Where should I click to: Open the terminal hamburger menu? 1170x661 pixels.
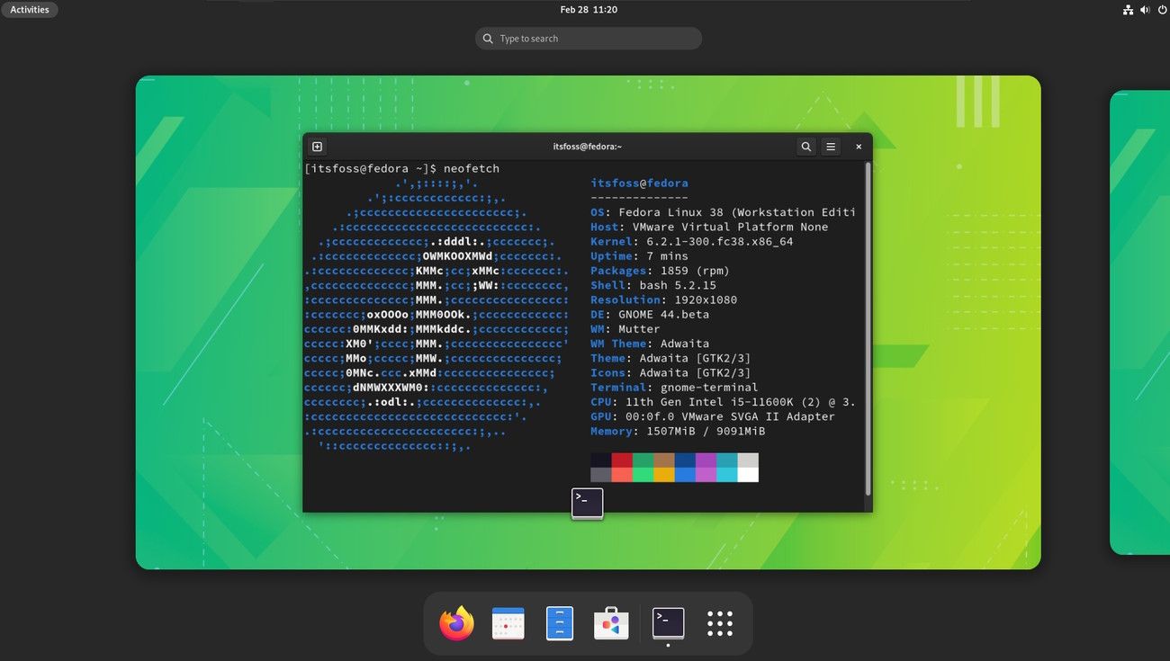point(830,146)
